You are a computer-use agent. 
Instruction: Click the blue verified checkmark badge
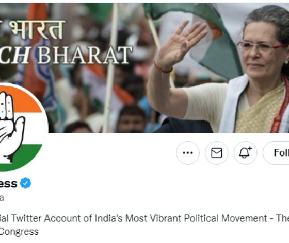[x=26, y=183]
